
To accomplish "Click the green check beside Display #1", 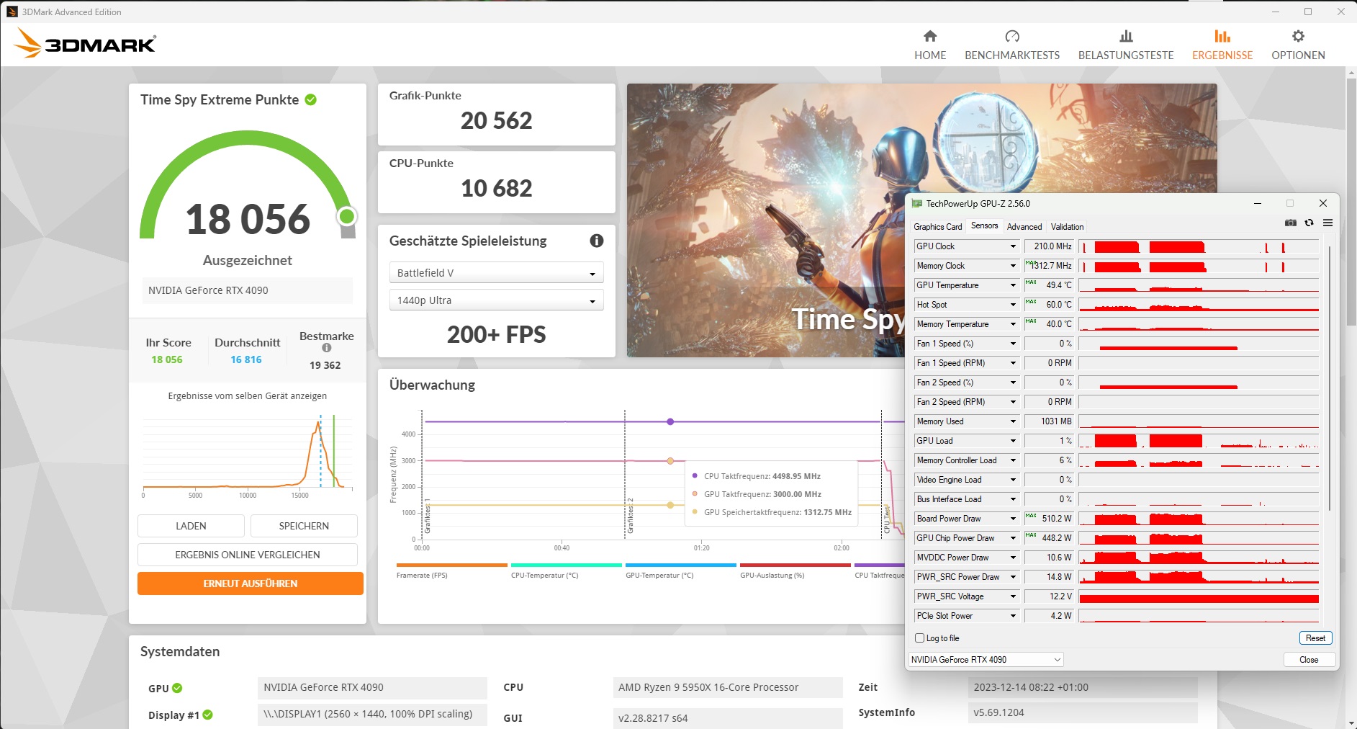I will click(x=207, y=715).
